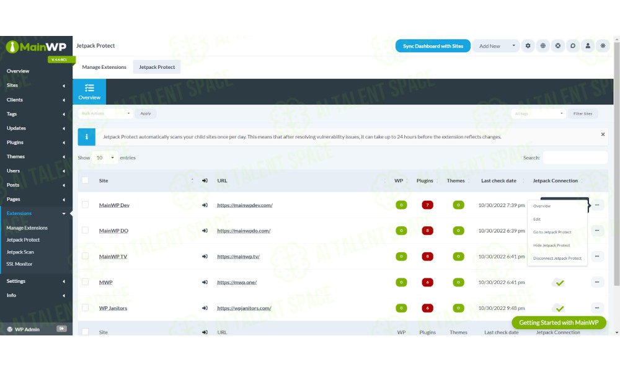The width and height of the screenshot is (620, 372).
Task: Open the All tags filter dropdown
Action: pos(539,114)
